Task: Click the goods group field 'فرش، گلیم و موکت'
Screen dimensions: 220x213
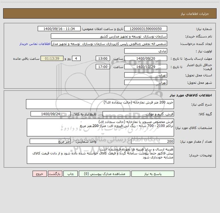Action: (138, 114)
